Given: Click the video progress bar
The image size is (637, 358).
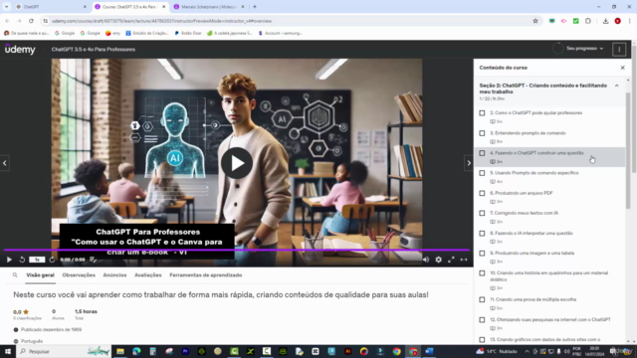Looking at the screenshot, I should [237, 250].
